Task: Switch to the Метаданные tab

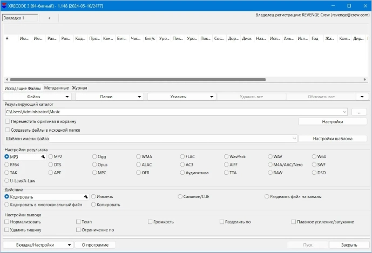Action: pos(56,88)
